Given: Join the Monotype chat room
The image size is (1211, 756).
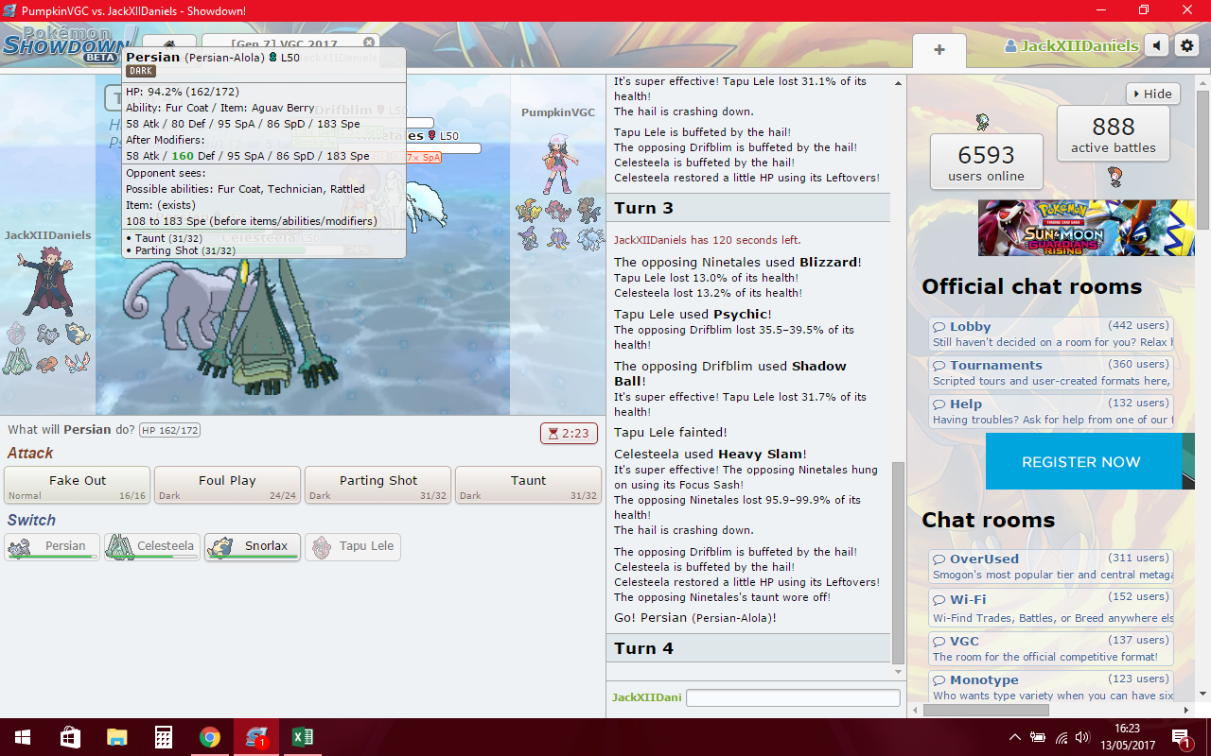Looking at the screenshot, I should pos(1051,686).
